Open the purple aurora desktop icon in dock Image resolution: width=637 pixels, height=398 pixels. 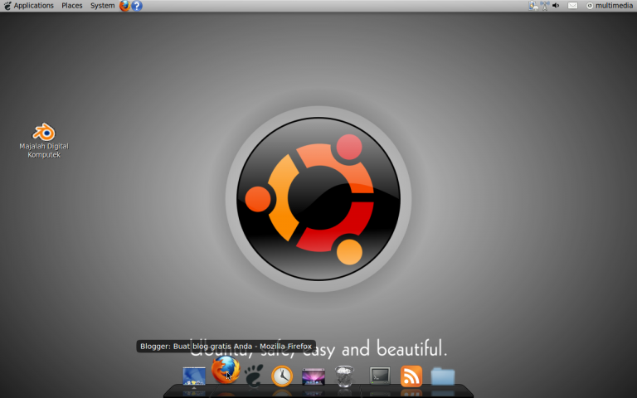314,376
